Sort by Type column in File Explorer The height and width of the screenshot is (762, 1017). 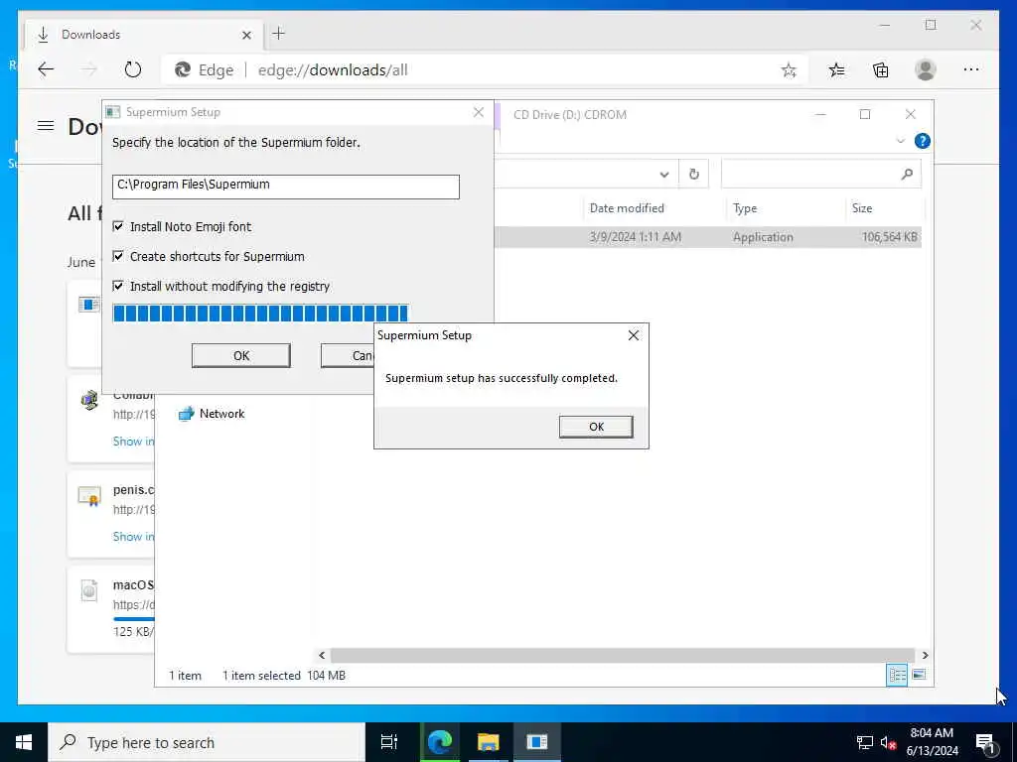[745, 208]
